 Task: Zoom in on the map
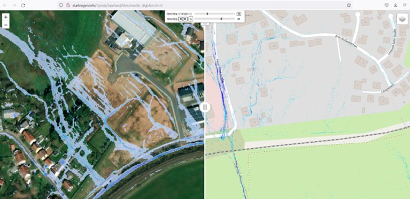pos(6,17)
